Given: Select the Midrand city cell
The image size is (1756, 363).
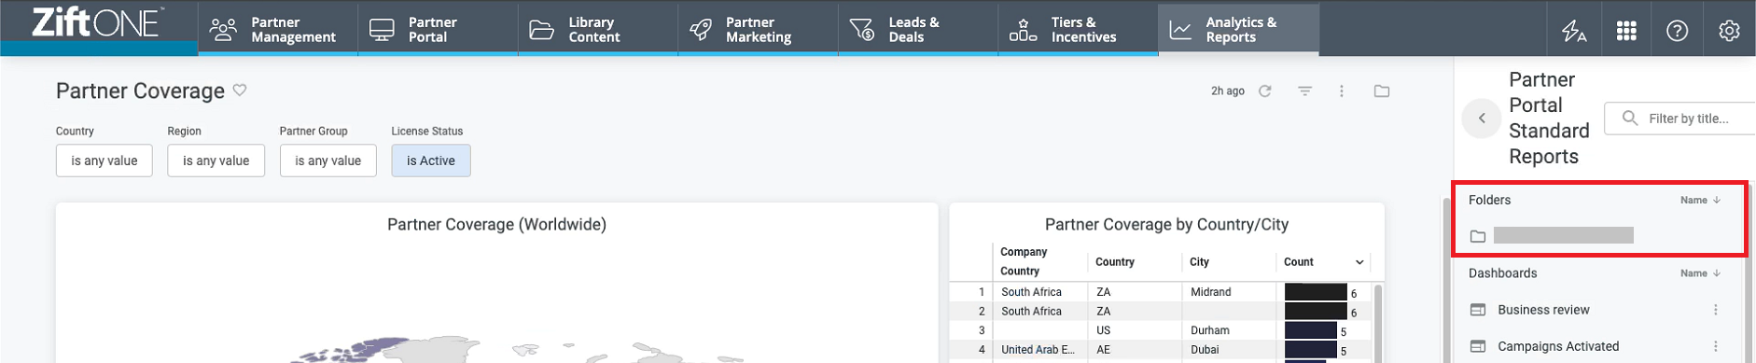Looking at the screenshot, I should coord(1229,292).
